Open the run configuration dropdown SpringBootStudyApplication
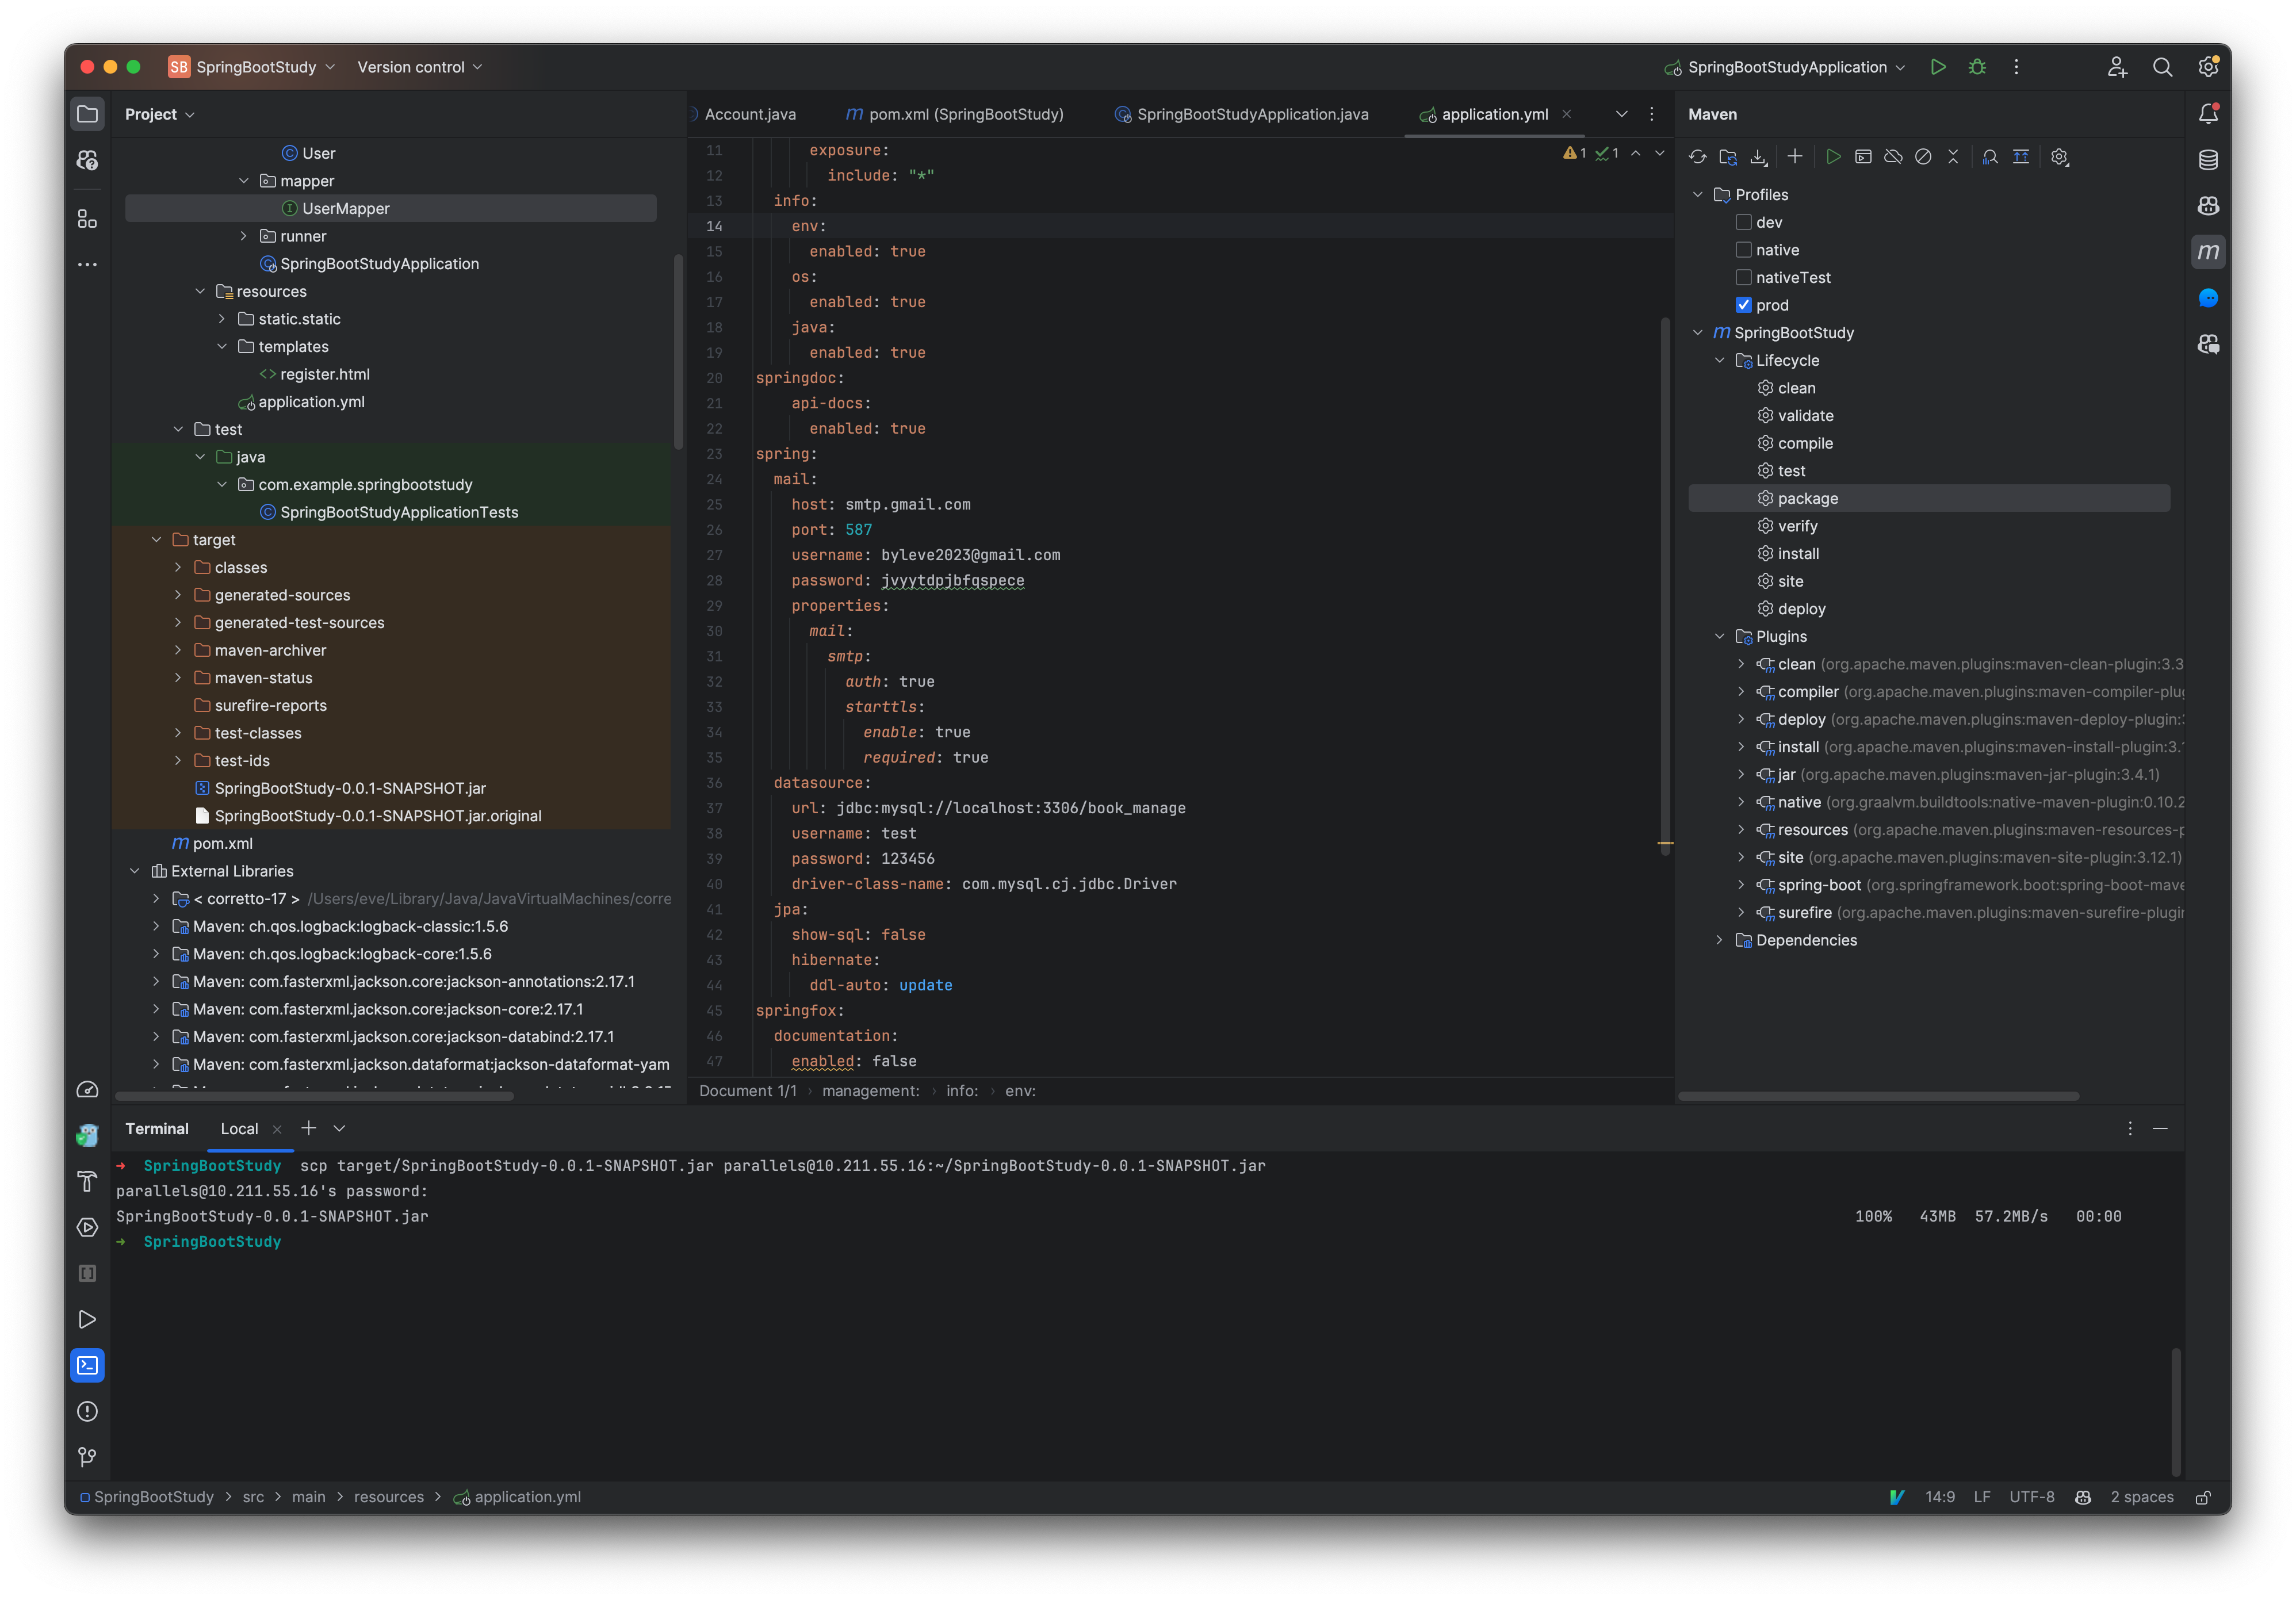The image size is (2296, 1600). (1786, 67)
